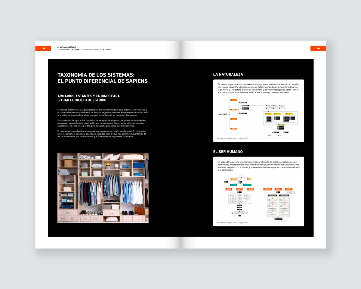Click the leftmost orange node in the human diagram

tap(230, 189)
